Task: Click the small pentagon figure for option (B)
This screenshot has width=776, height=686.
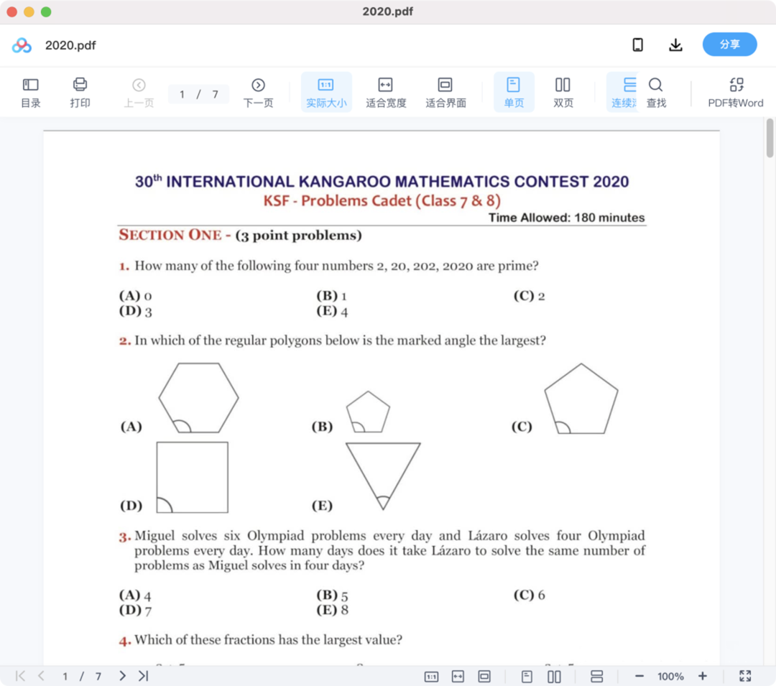Action: [x=368, y=412]
